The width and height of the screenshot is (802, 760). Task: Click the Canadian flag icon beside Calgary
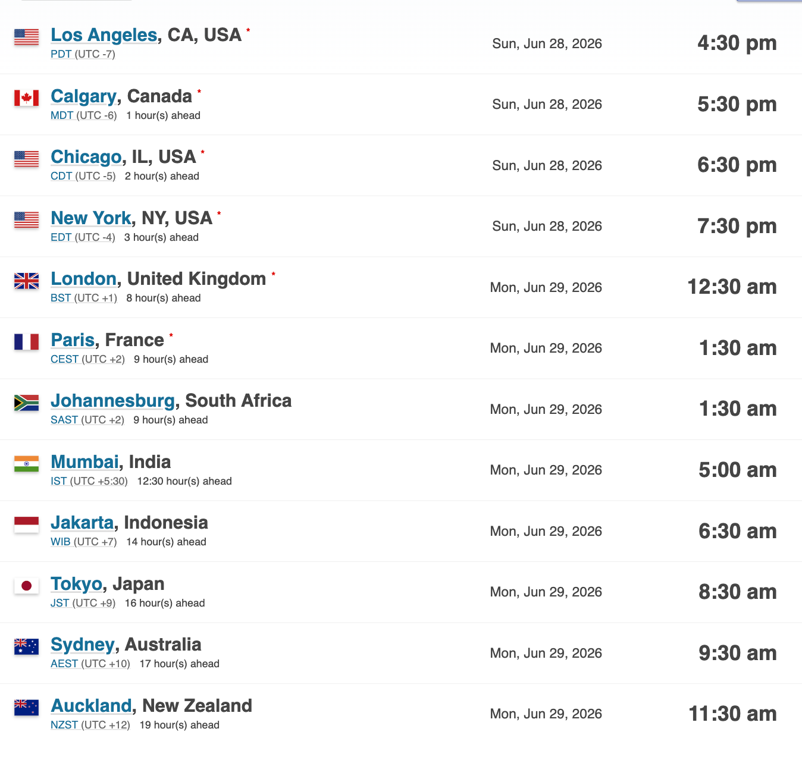26,98
